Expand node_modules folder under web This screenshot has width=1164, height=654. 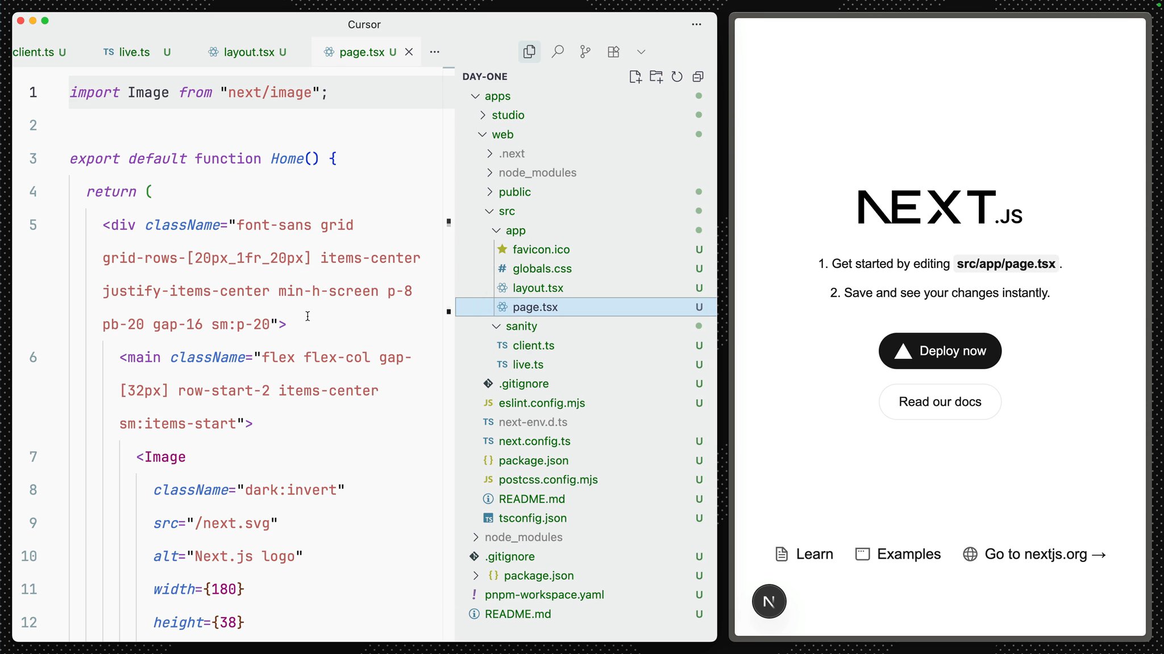[x=489, y=173]
